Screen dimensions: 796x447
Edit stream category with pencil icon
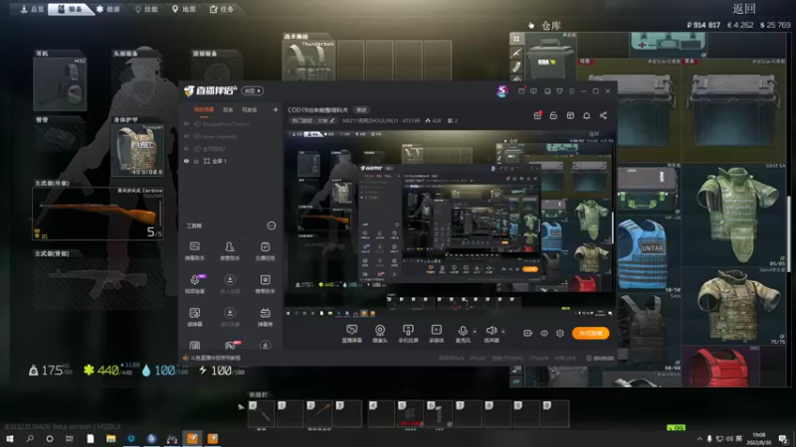tap(332, 120)
